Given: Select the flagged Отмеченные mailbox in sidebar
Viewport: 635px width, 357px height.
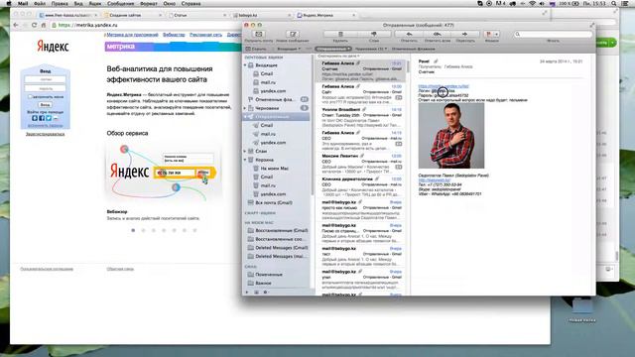Looking at the screenshot, I should [x=277, y=99].
